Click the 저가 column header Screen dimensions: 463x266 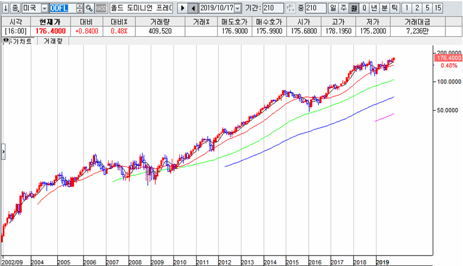click(373, 22)
